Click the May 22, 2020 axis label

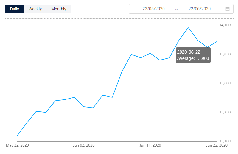[x=17, y=145]
